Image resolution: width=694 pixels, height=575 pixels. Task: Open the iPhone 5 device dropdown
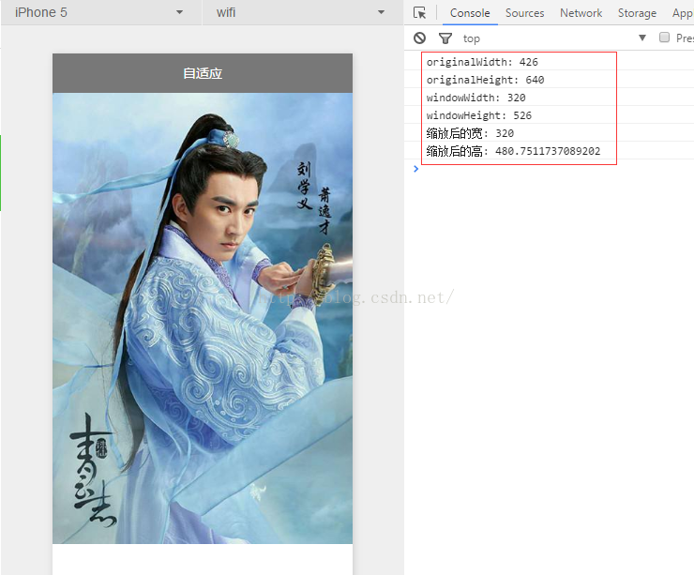click(101, 12)
